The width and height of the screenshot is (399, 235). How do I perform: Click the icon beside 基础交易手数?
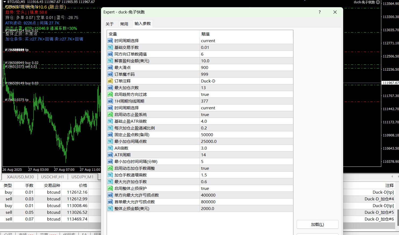click(x=110, y=47)
